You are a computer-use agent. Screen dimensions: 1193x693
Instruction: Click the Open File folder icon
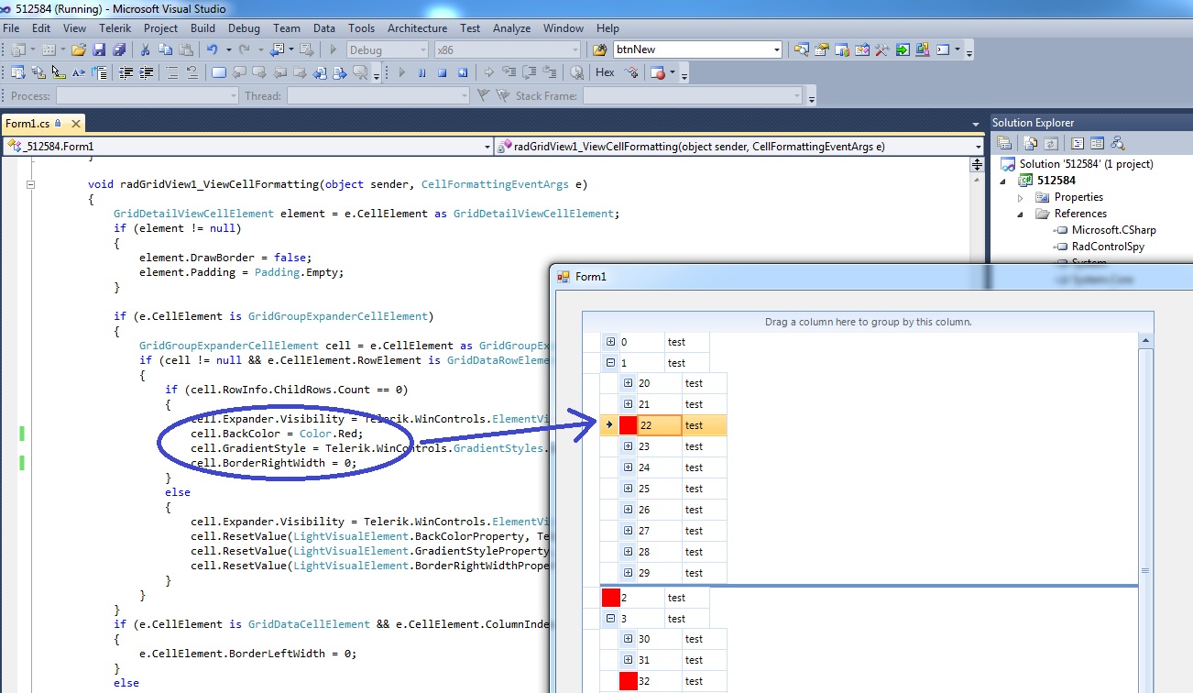pyautogui.click(x=79, y=49)
